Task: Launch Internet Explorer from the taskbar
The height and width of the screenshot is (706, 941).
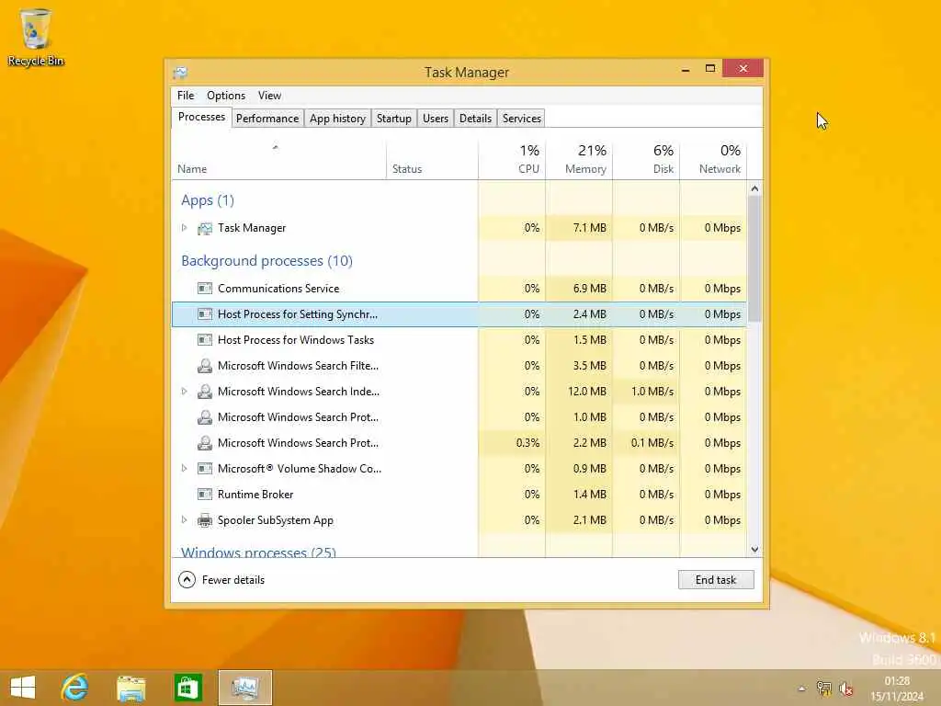Action: (x=75, y=688)
